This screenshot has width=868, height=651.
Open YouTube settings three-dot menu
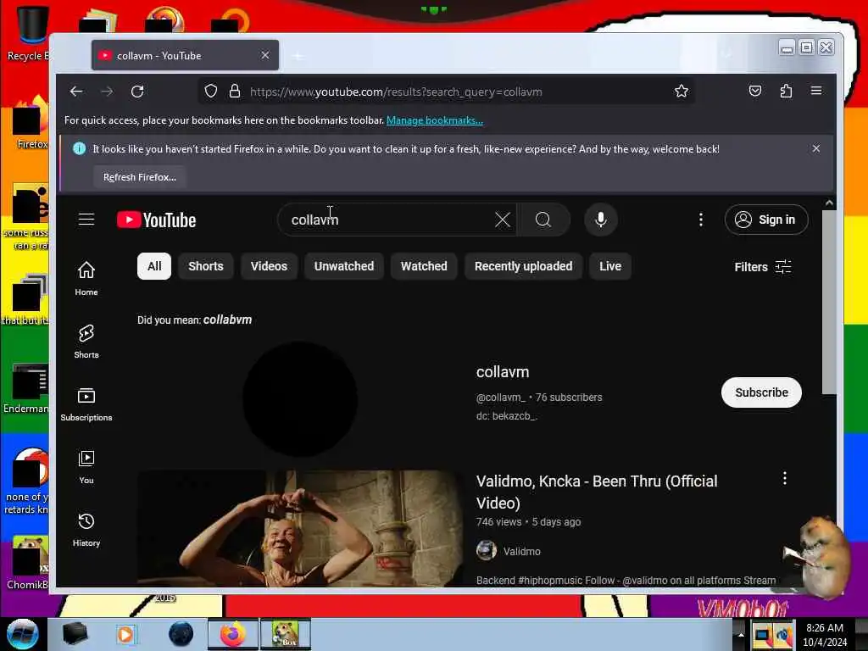pyautogui.click(x=701, y=220)
